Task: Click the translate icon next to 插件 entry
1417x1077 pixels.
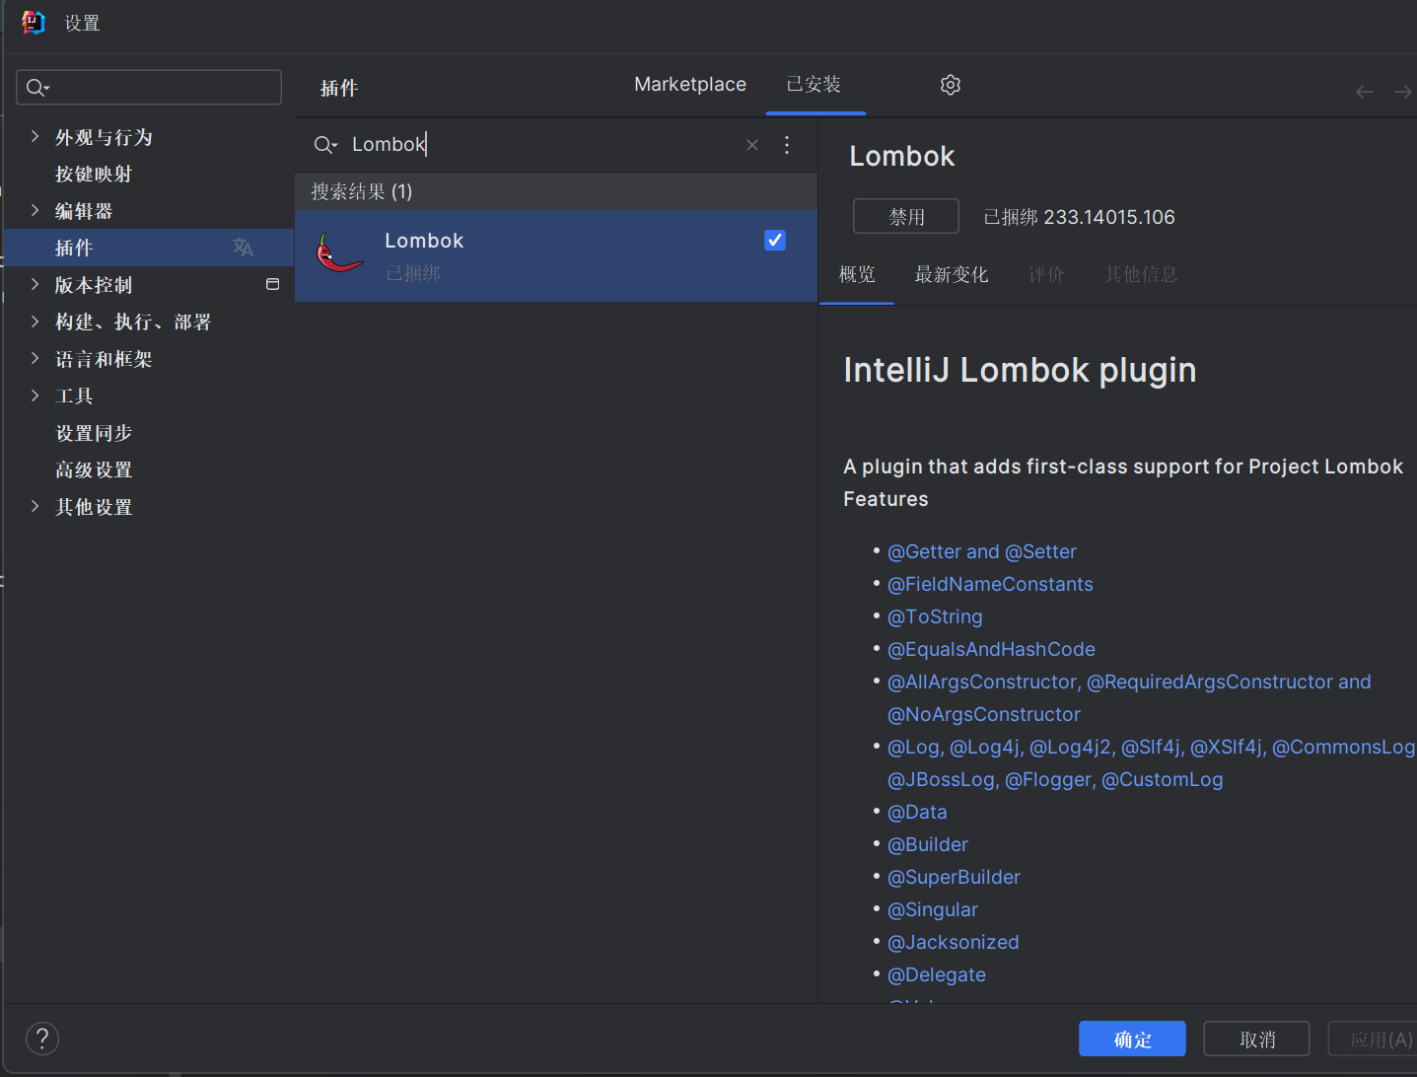Action: (243, 248)
